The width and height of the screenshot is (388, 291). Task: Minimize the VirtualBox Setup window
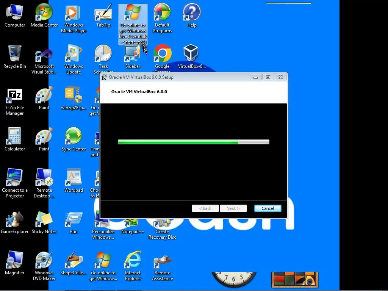[x=255, y=77]
